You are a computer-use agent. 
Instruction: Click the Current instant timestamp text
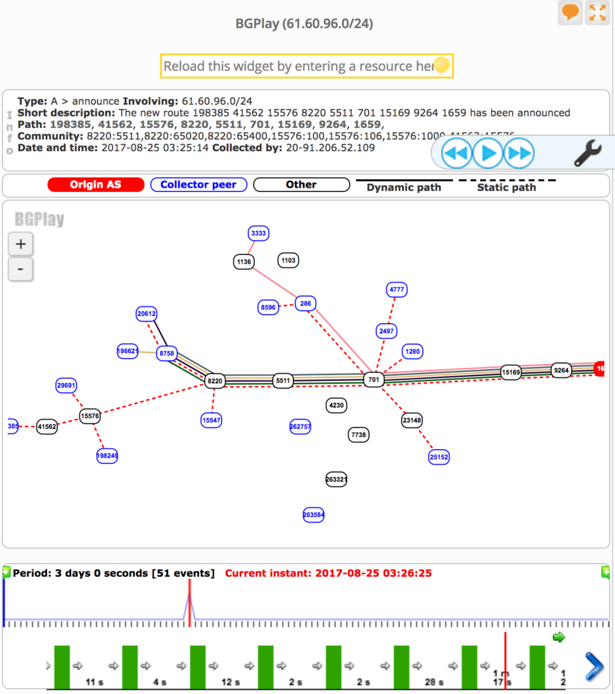pyautogui.click(x=328, y=573)
